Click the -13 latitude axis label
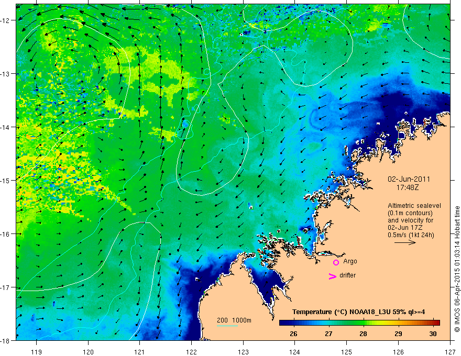The width and height of the screenshot is (461, 356). point(5,74)
